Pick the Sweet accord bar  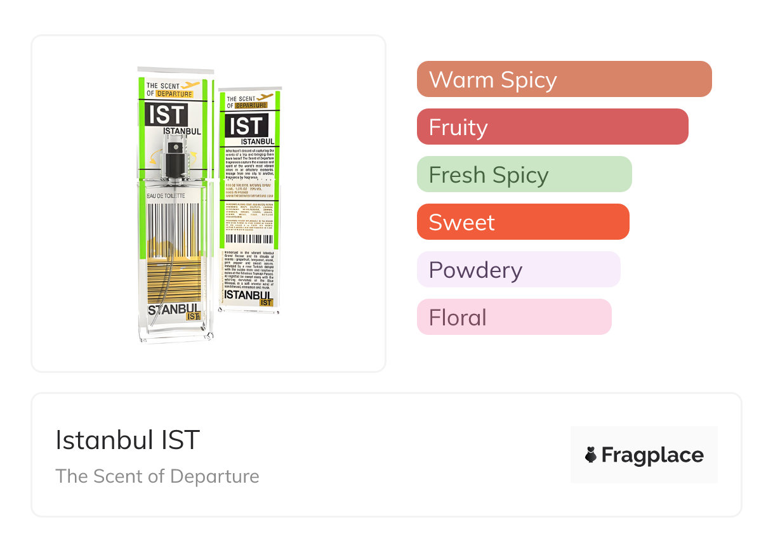(522, 222)
